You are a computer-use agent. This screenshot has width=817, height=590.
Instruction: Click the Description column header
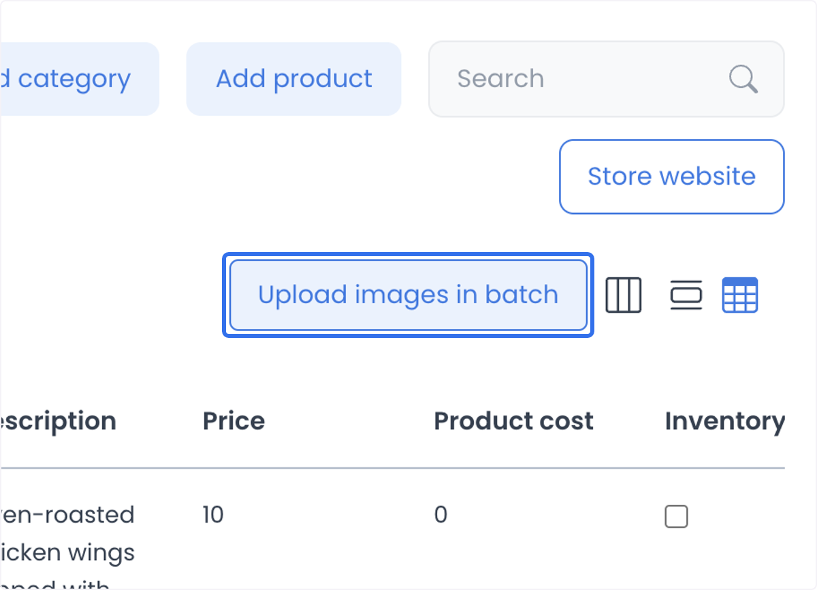point(58,421)
